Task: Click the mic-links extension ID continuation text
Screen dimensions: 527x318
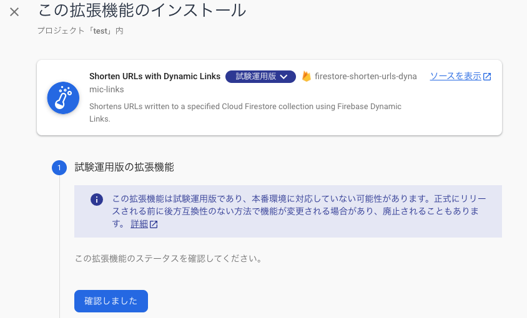Action: pos(107,89)
